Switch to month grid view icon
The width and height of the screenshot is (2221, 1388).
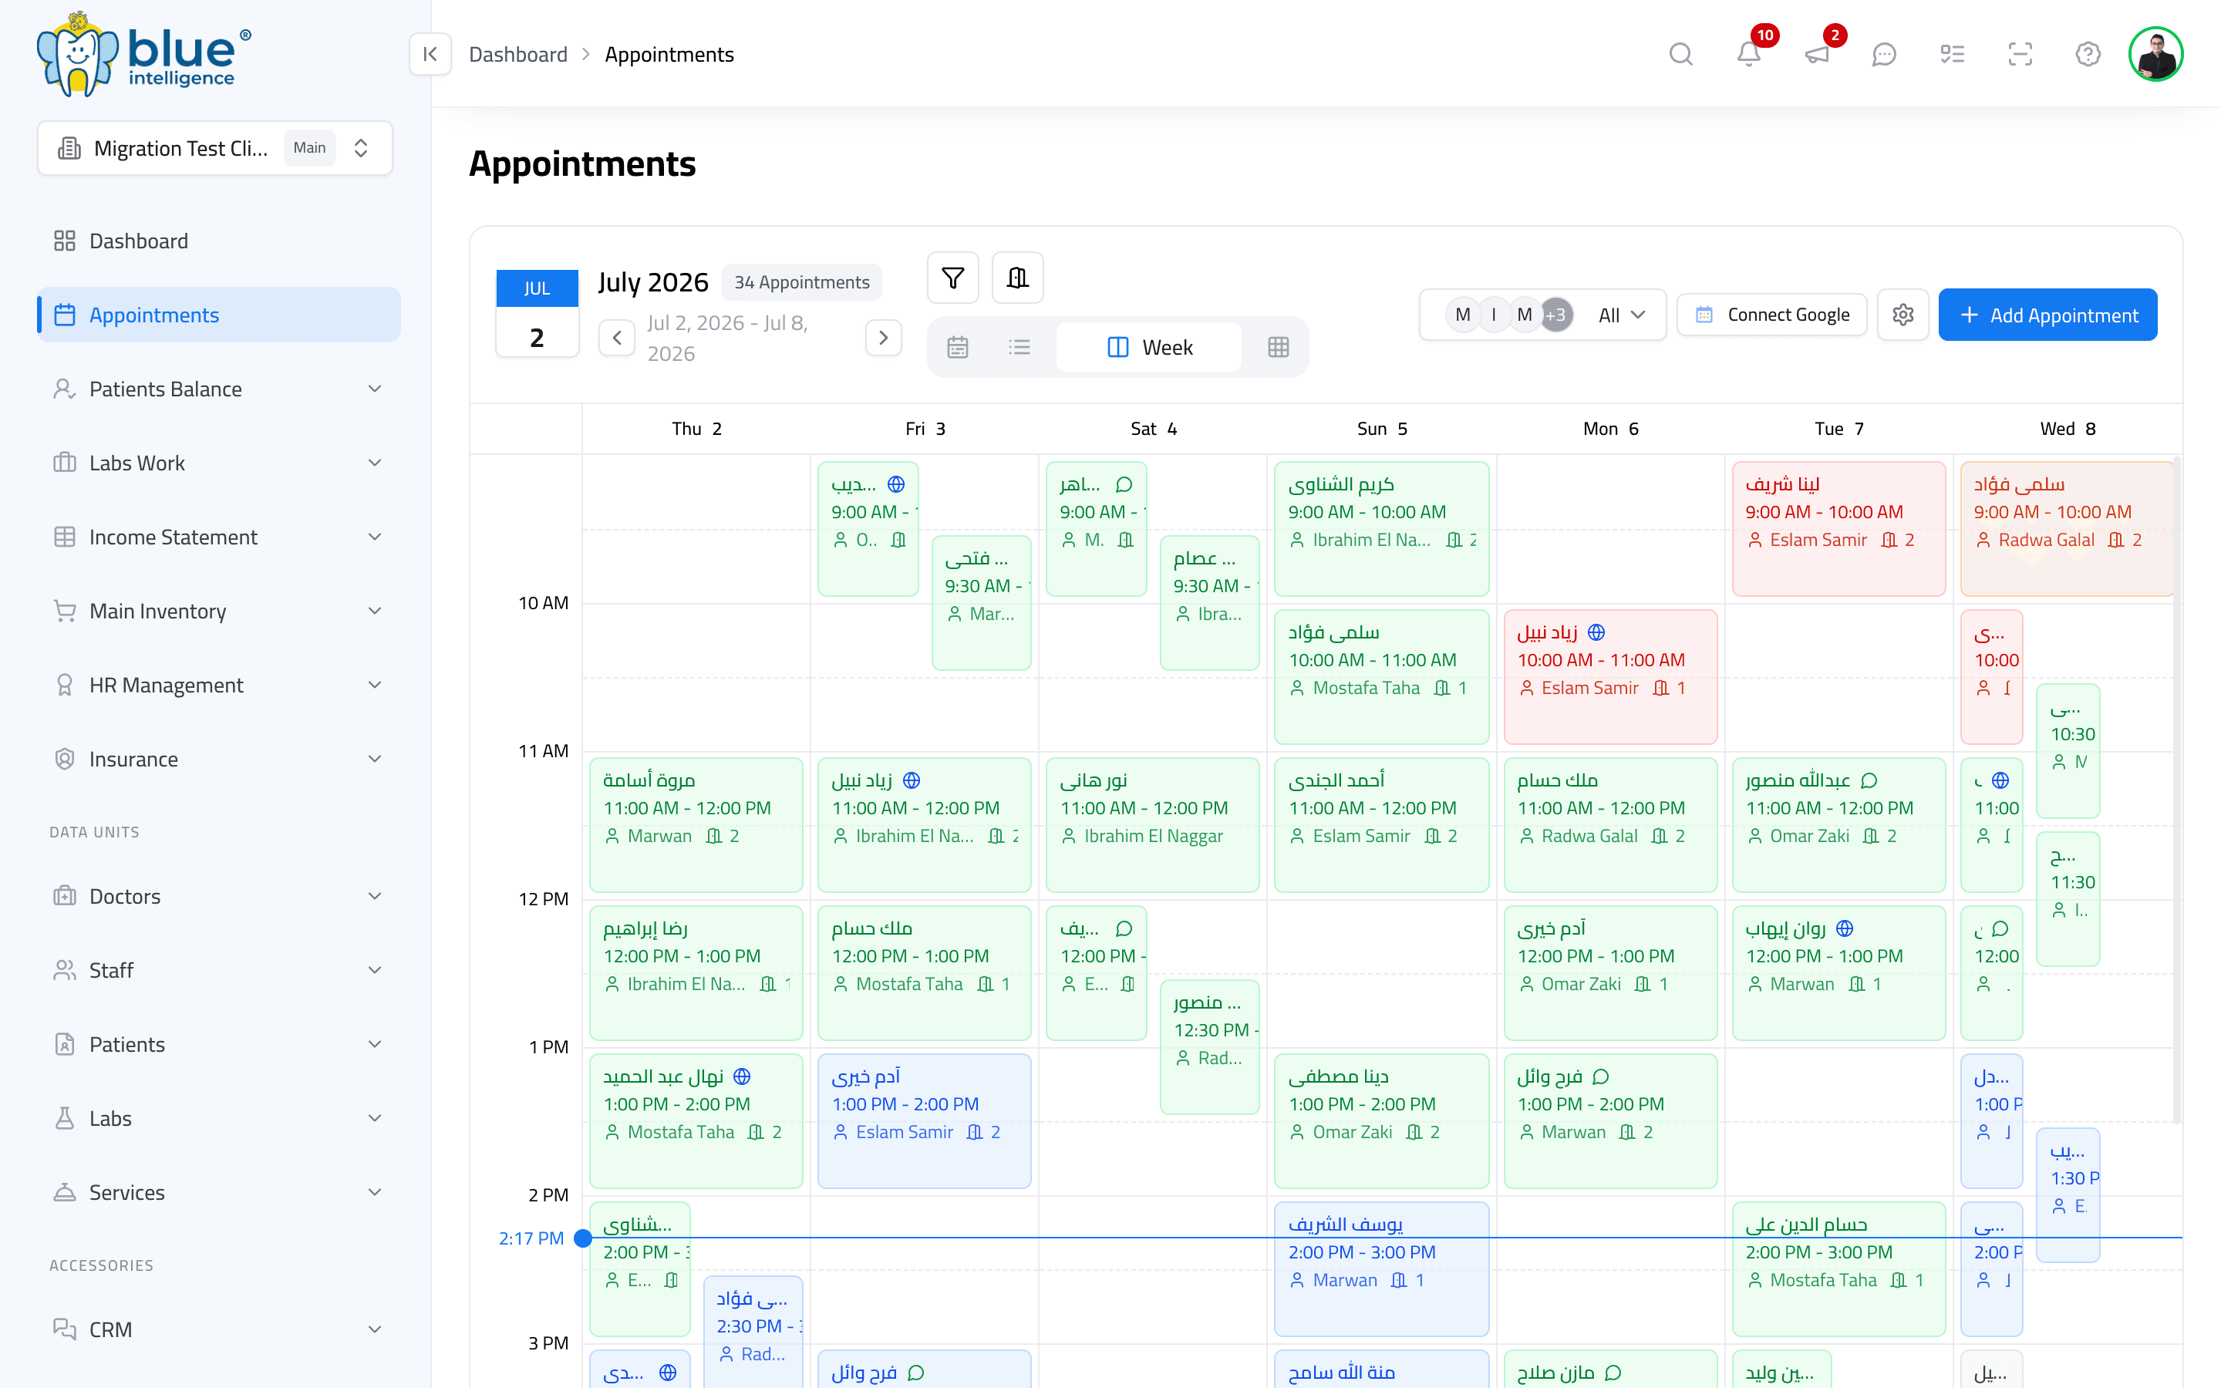point(1279,347)
